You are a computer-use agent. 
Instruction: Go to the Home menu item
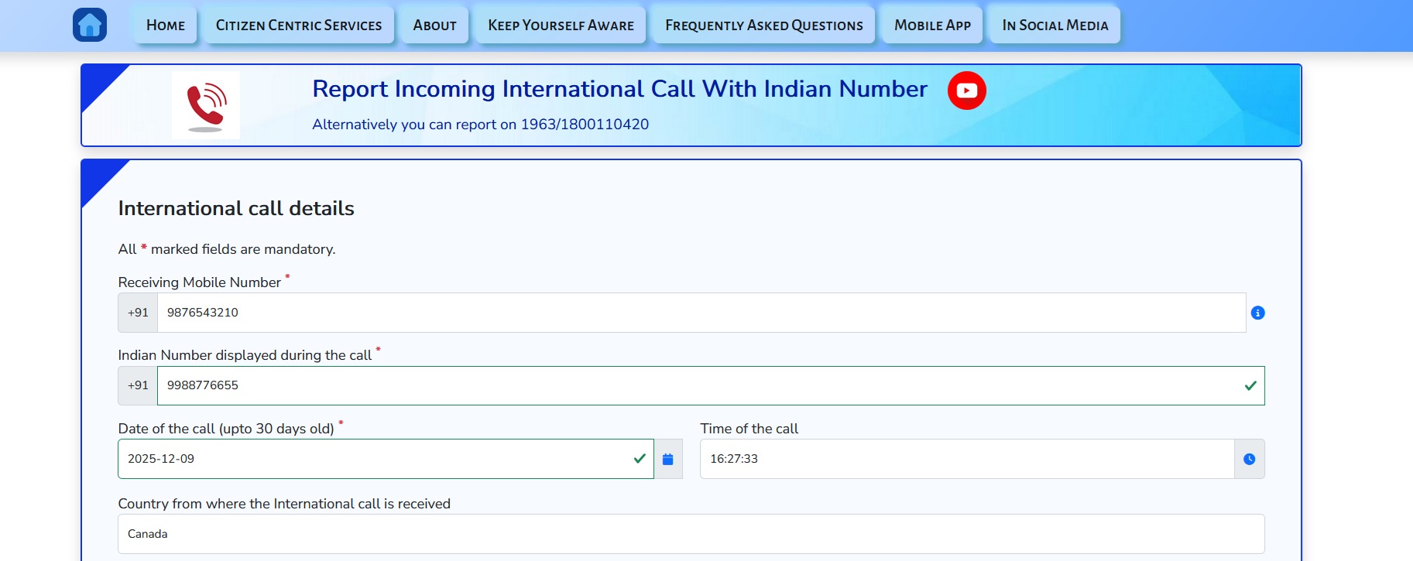[x=166, y=25]
